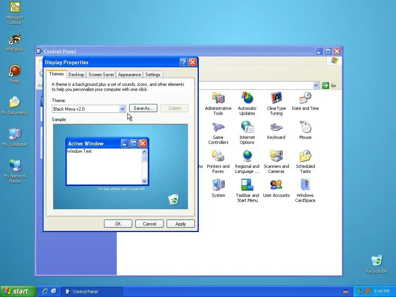Click the Go button icon in address bar
Viewport: 396px width, 297px height.
click(326, 85)
